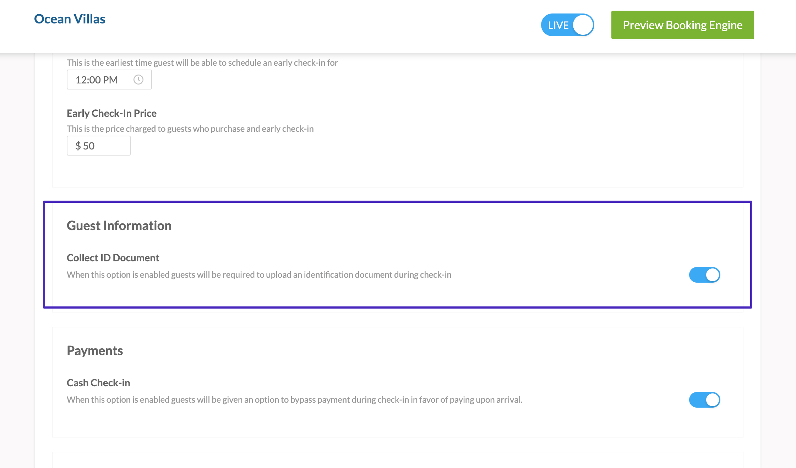Click the white knob of LIVE switch
Screen dimensions: 796x468
[x=583, y=25]
